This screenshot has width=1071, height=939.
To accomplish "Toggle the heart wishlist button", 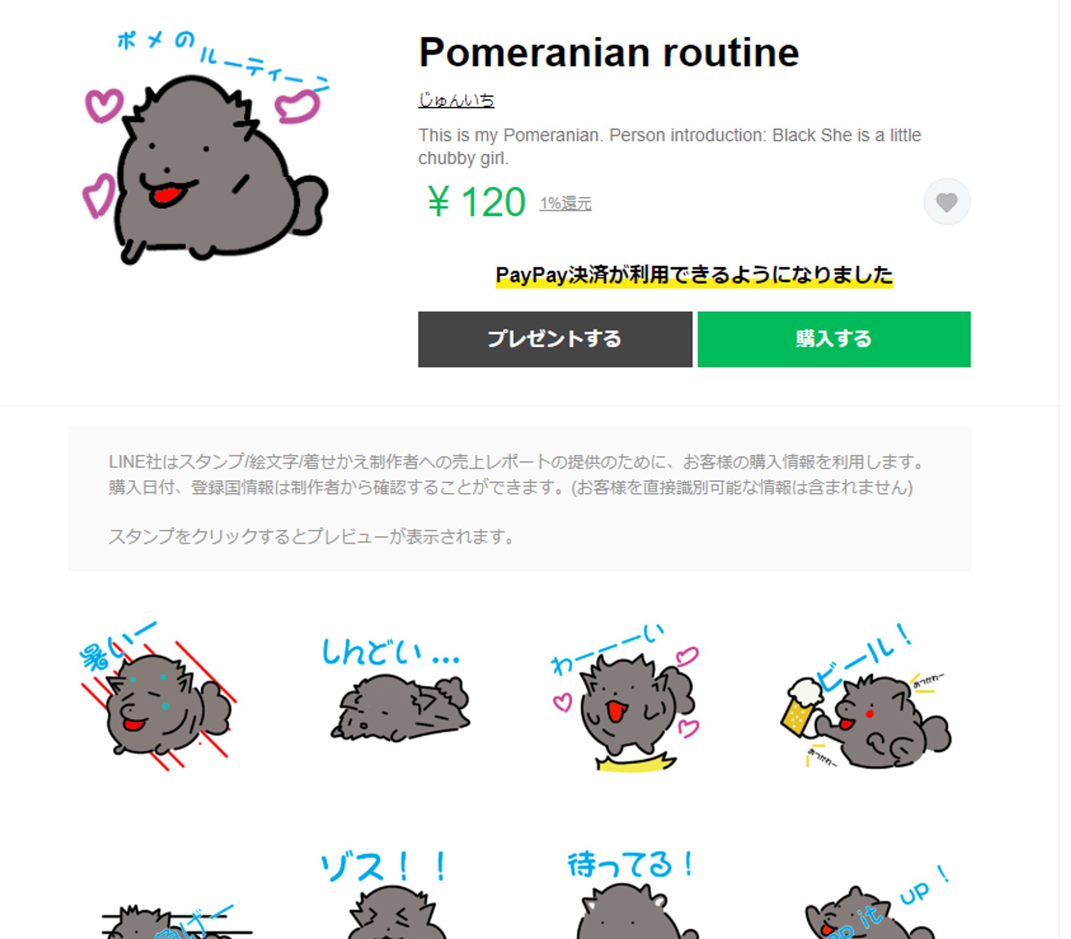I will click(946, 202).
